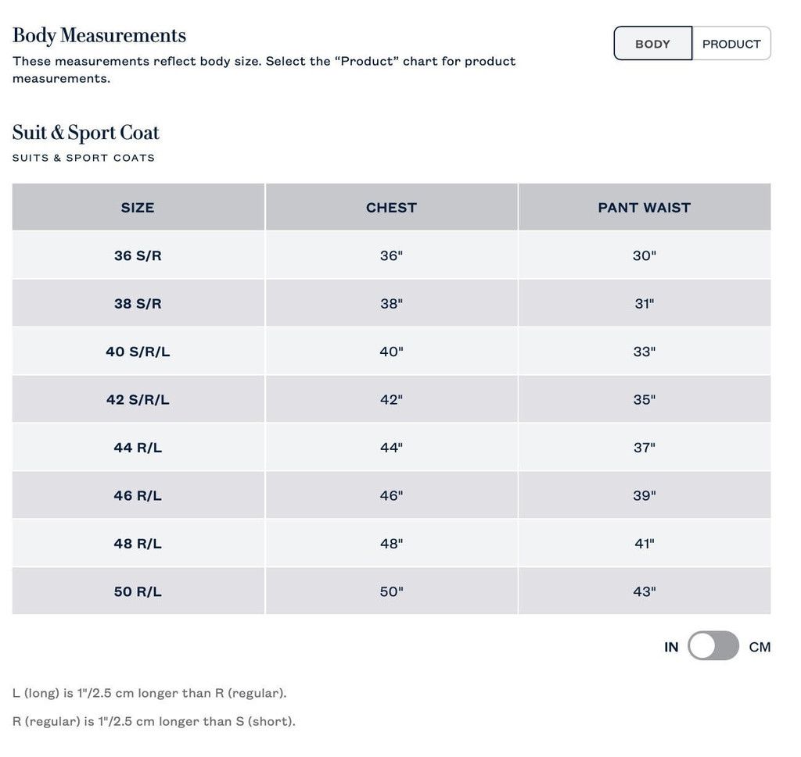Image resolution: width=801 pixels, height=757 pixels.
Task: Click the SIZE column header
Action: point(138,207)
